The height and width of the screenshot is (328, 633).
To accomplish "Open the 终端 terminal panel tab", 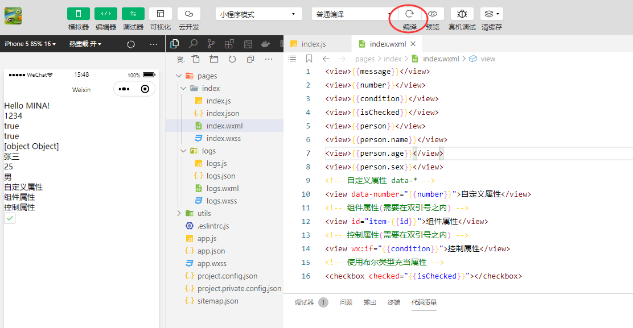I will point(393,302).
